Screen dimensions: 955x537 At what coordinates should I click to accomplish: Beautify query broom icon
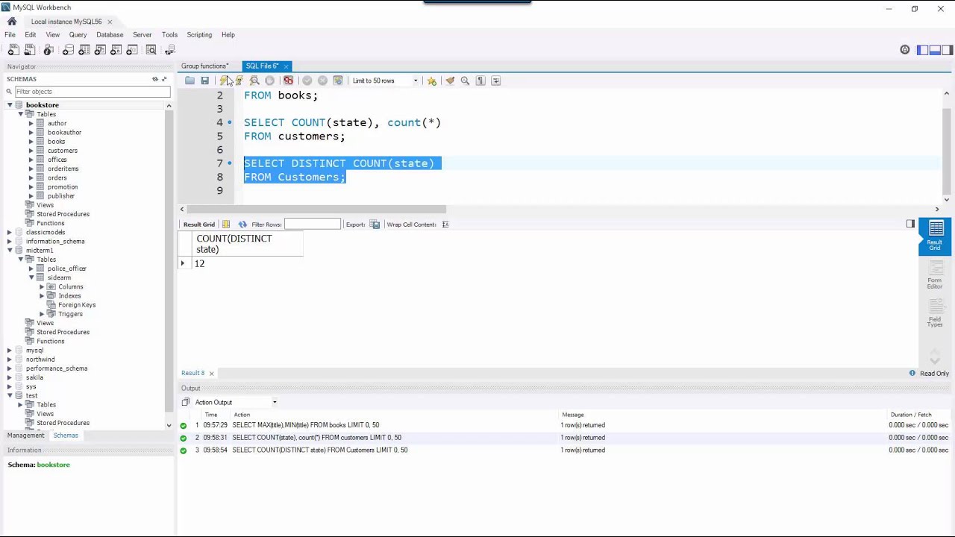click(449, 81)
